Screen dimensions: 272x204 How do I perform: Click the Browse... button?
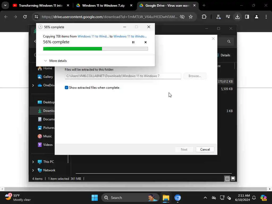tap(195, 76)
